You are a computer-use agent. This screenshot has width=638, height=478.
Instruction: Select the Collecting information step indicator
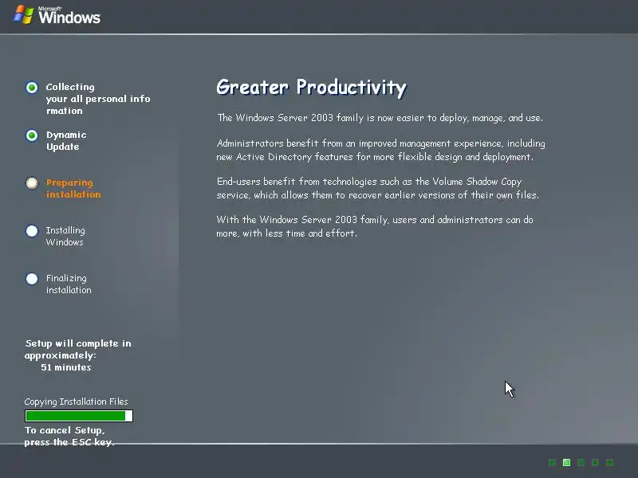pos(32,88)
